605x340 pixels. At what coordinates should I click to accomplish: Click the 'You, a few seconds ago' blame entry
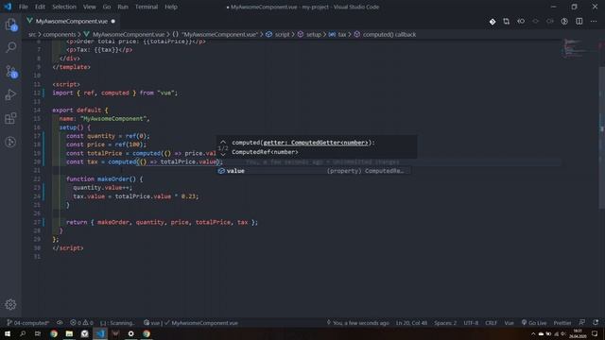pos(357,323)
